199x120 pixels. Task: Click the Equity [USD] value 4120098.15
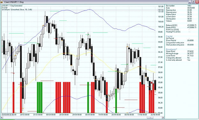[192, 28]
